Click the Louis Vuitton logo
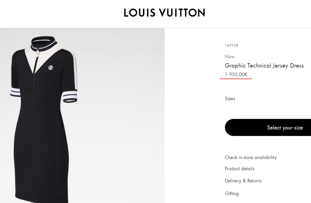Image resolution: width=311 pixels, height=203 pixels. (164, 13)
